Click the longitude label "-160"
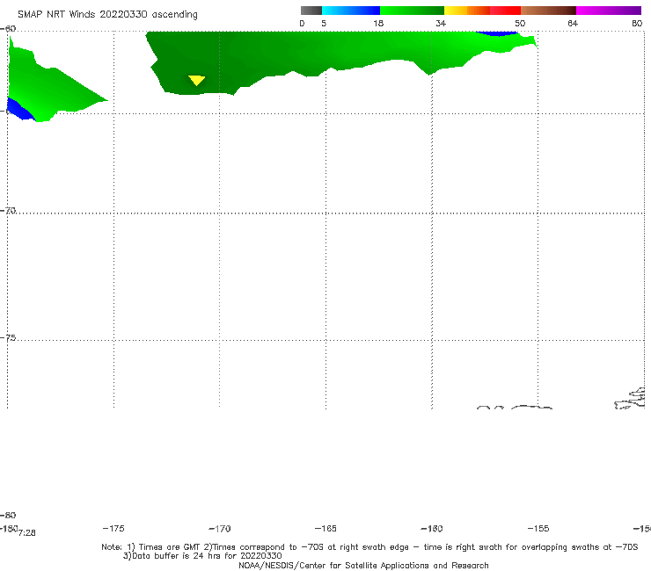 point(432,528)
